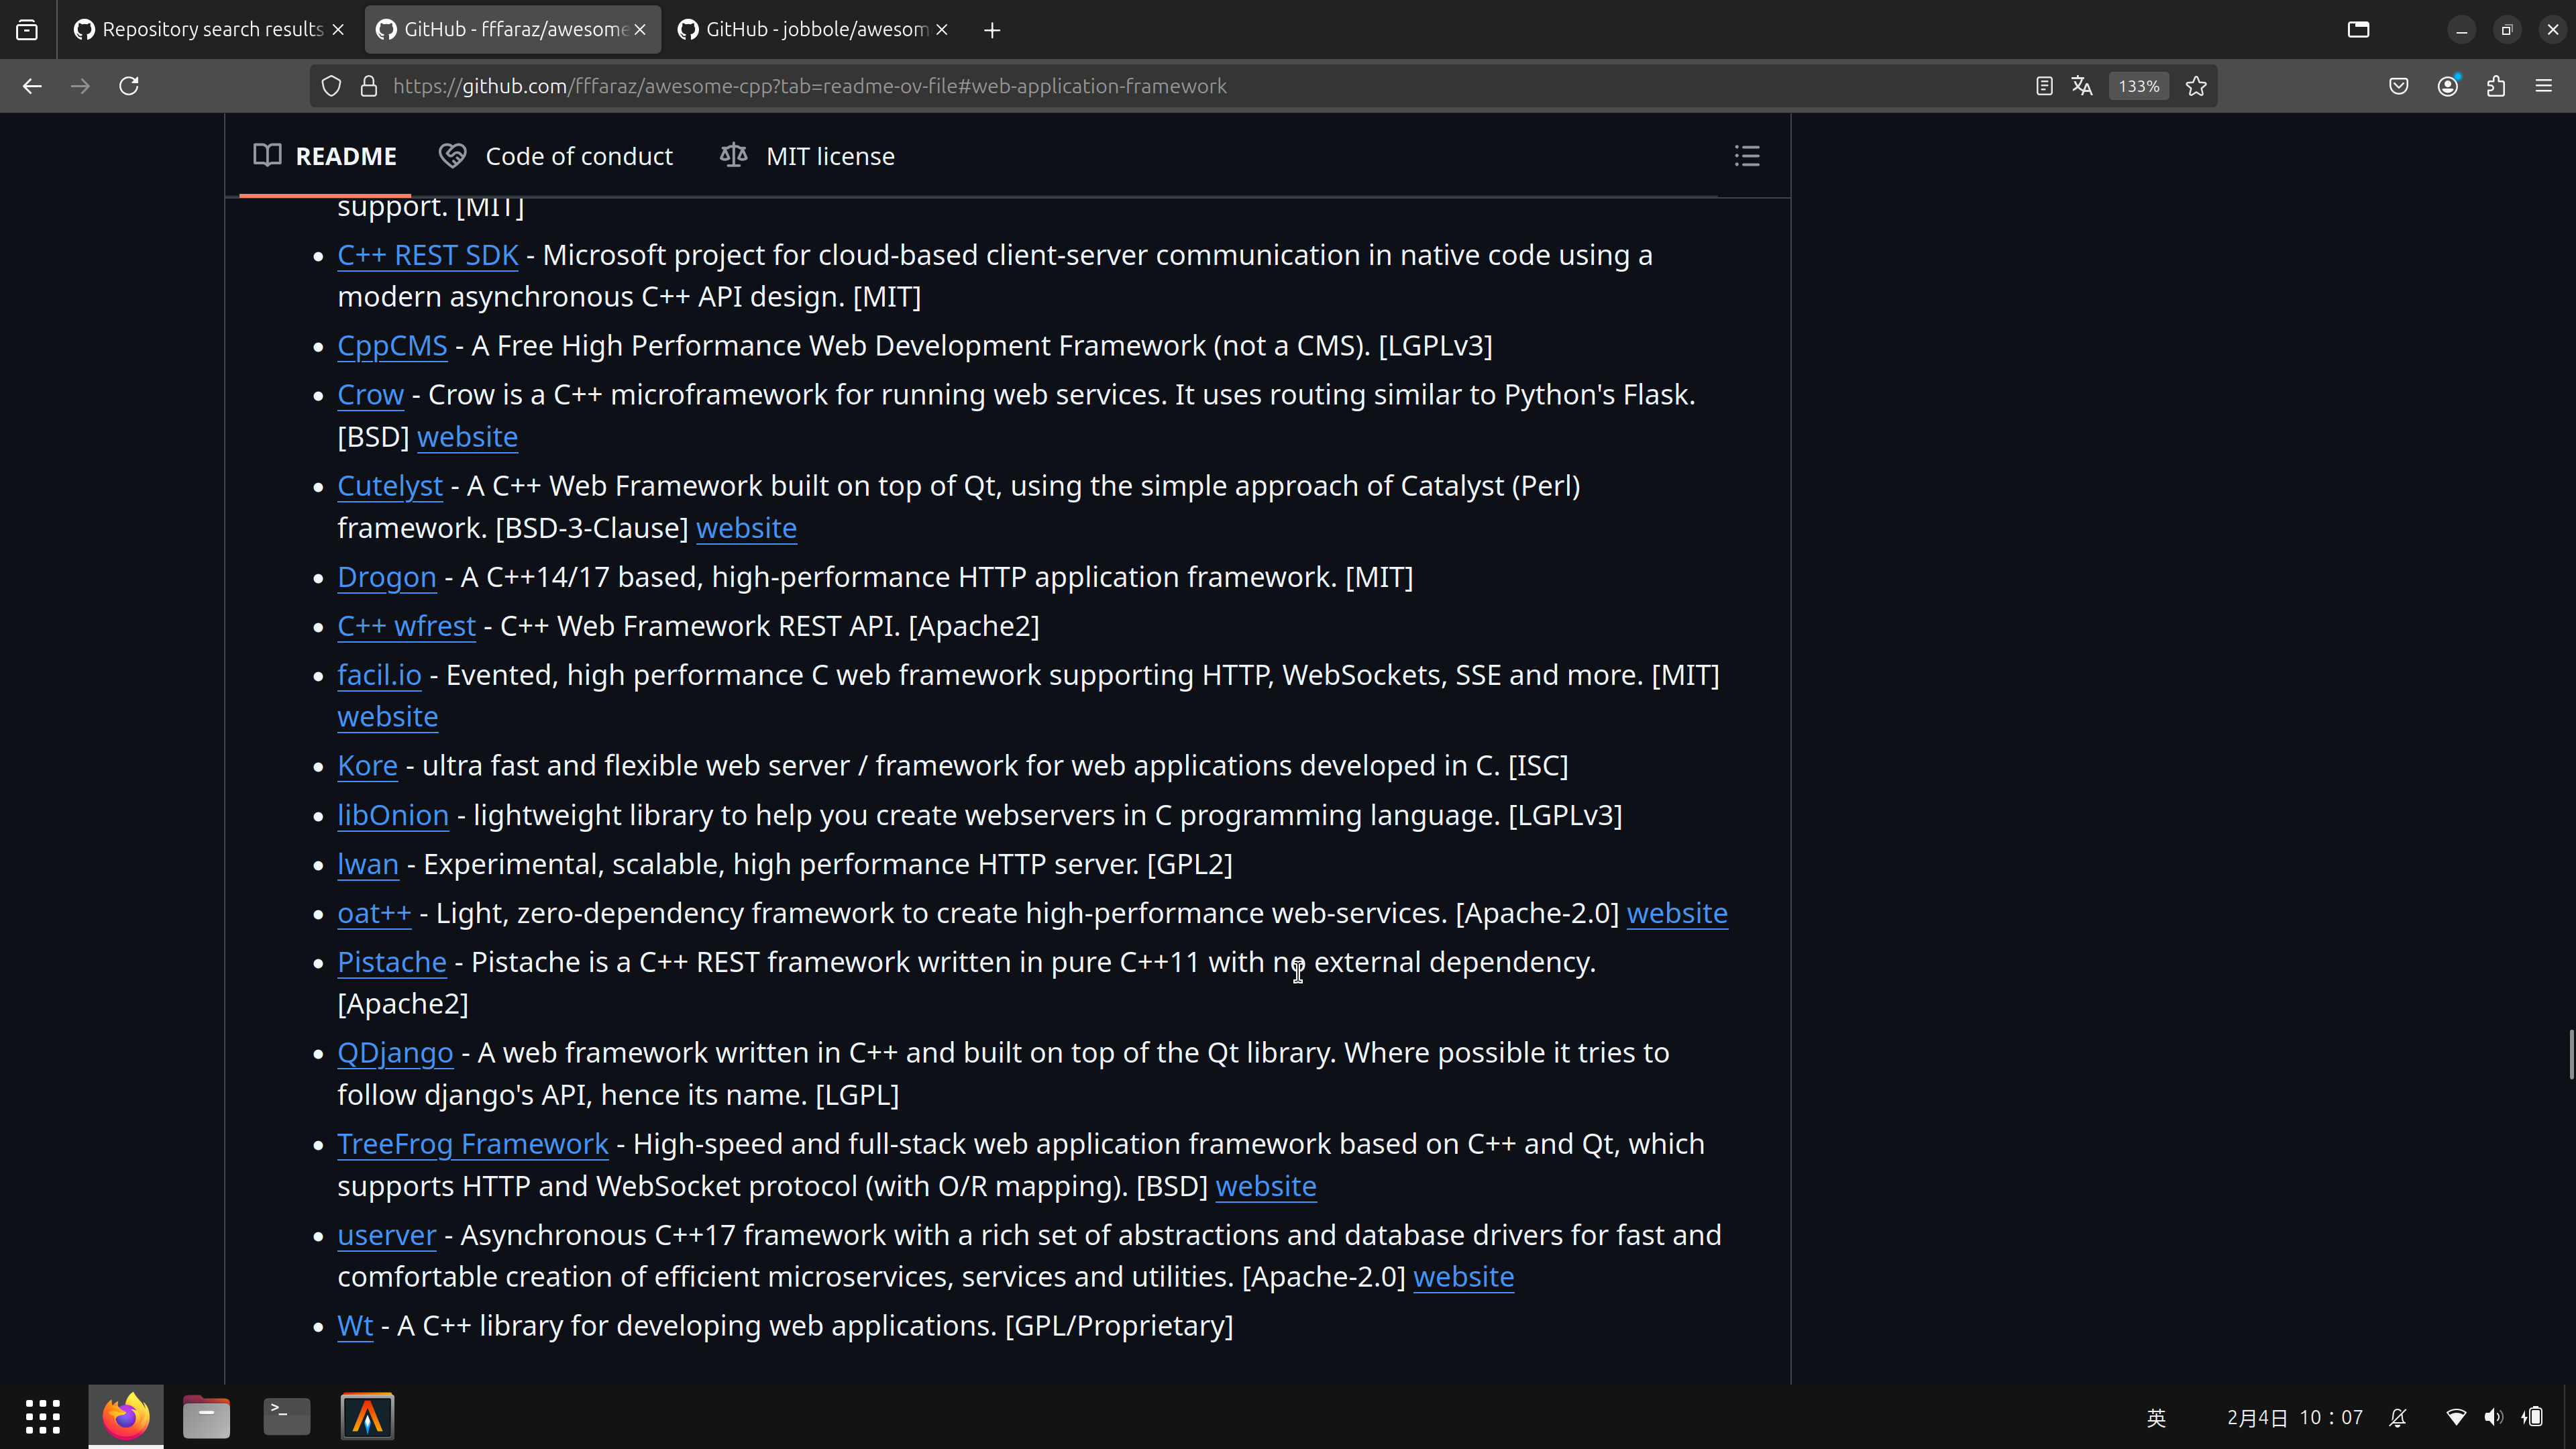The height and width of the screenshot is (1449, 2576).
Task: Save the page to Pocket
Action: (x=2398, y=86)
